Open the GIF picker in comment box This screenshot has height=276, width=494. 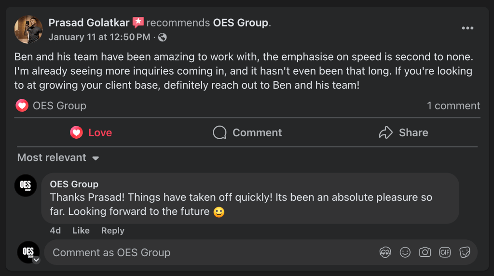tap(445, 252)
